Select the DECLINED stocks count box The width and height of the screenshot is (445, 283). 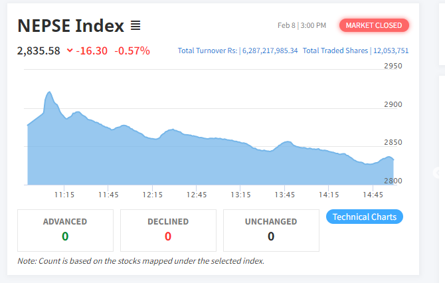168,230
